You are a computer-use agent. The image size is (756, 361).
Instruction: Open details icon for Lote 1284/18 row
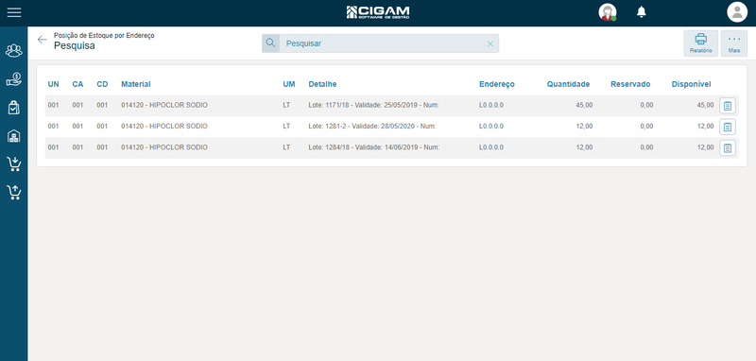click(728, 148)
